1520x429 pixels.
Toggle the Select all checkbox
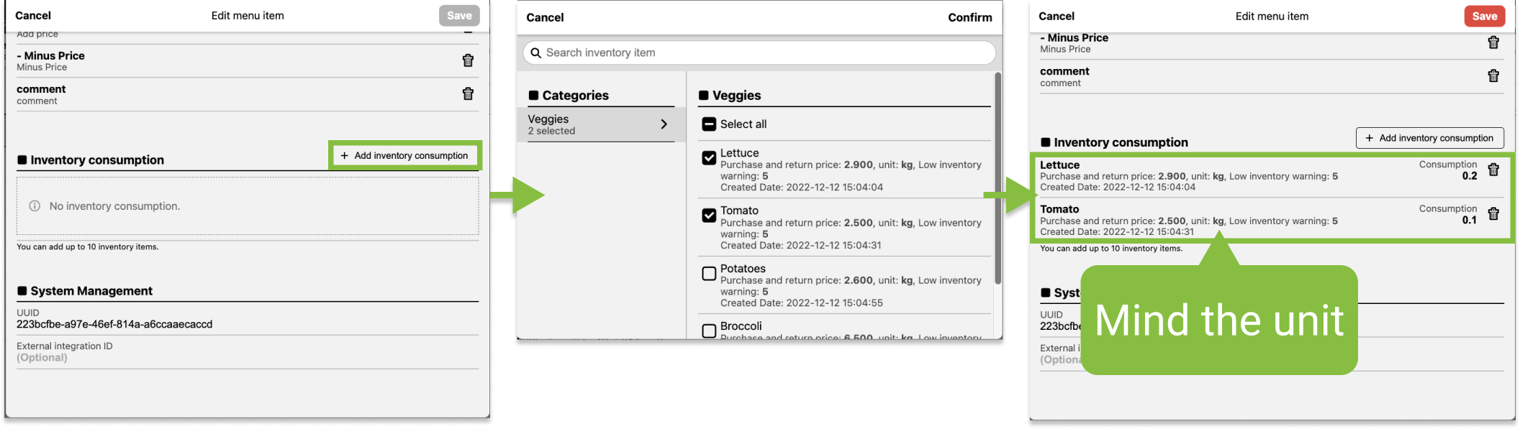(x=709, y=124)
